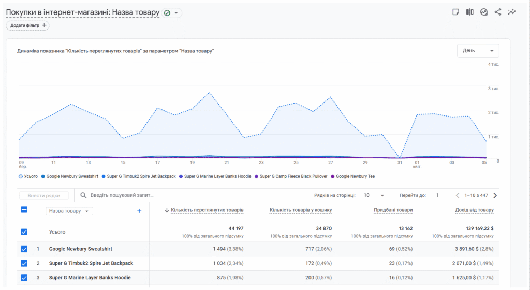Viewport: 530px width, 290px height.
Task: Click Super G Timbuk2 Spire Jet Backpack legend dot
Action: [x=104, y=176]
